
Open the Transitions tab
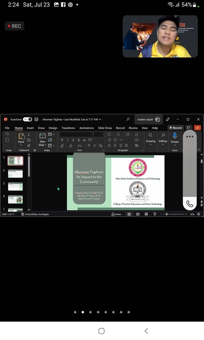tap(68, 128)
